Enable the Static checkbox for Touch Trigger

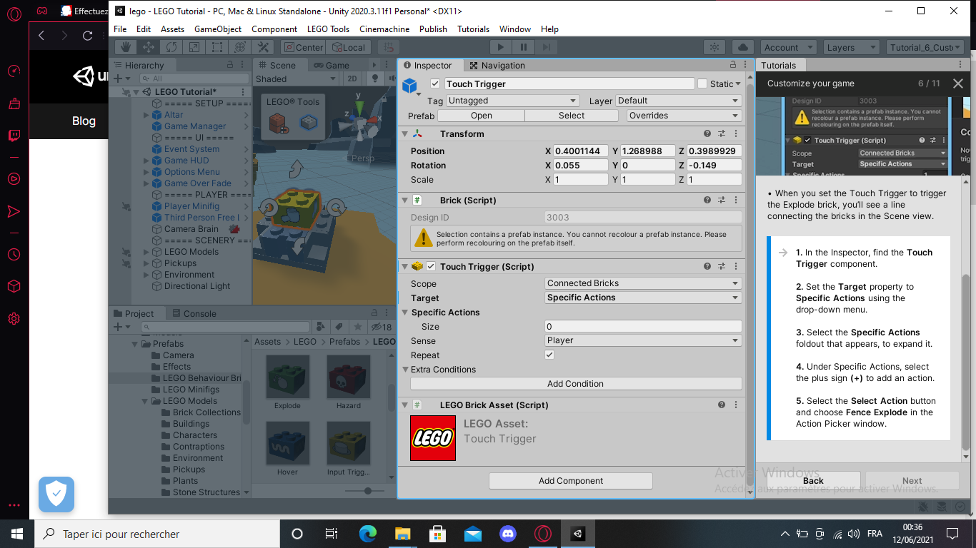(x=703, y=83)
